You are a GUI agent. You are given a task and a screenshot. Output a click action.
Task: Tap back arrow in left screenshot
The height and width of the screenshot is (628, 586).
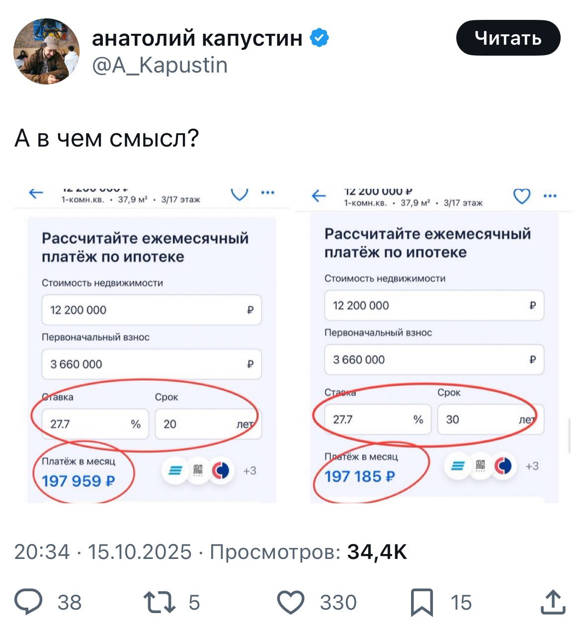point(36,193)
